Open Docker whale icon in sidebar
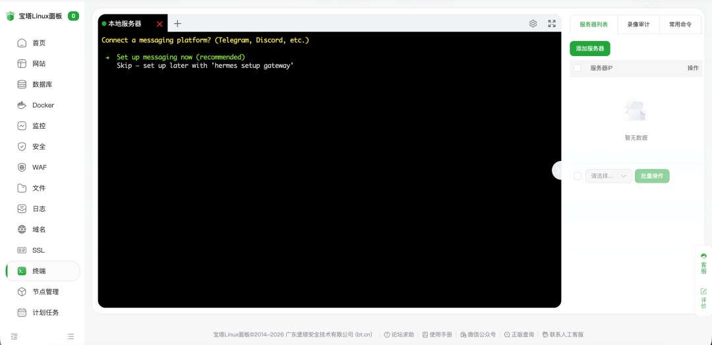The width and height of the screenshot is (712, 345). click(22, 106)
